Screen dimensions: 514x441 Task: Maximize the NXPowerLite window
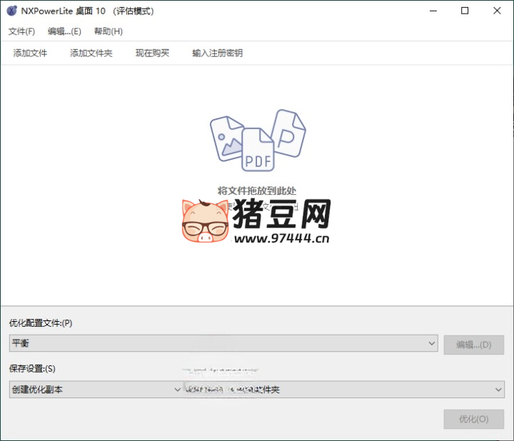pyautogui.click(x=465, y=11)
